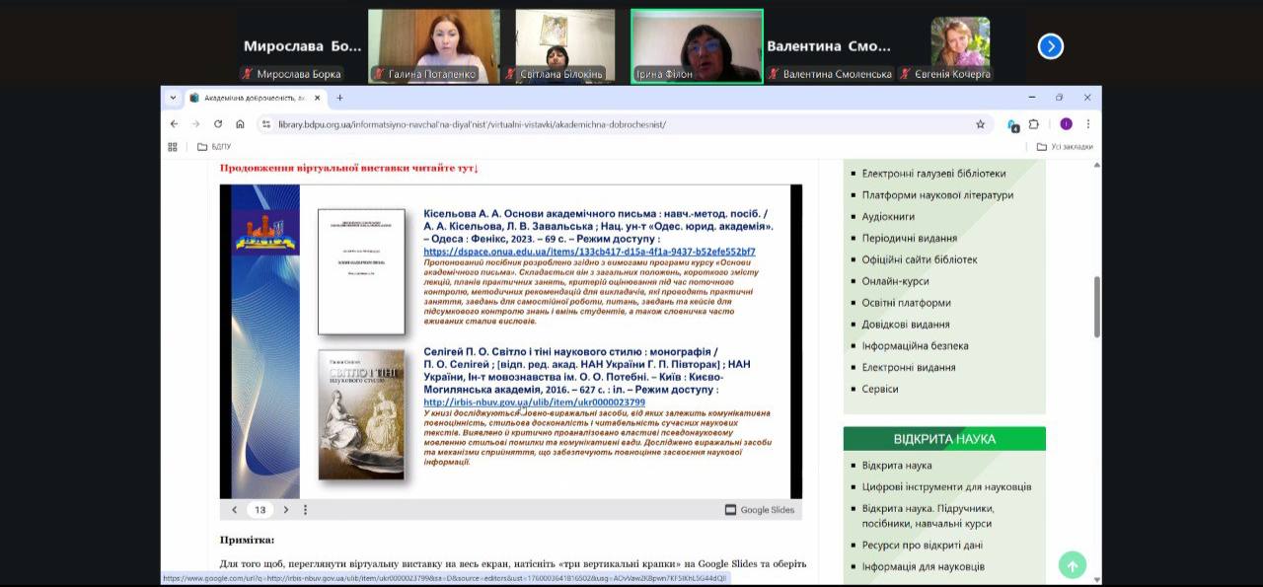Click the slide number 13 field
This screenshot has height=587, width=1263.
(x=260, y=510)
